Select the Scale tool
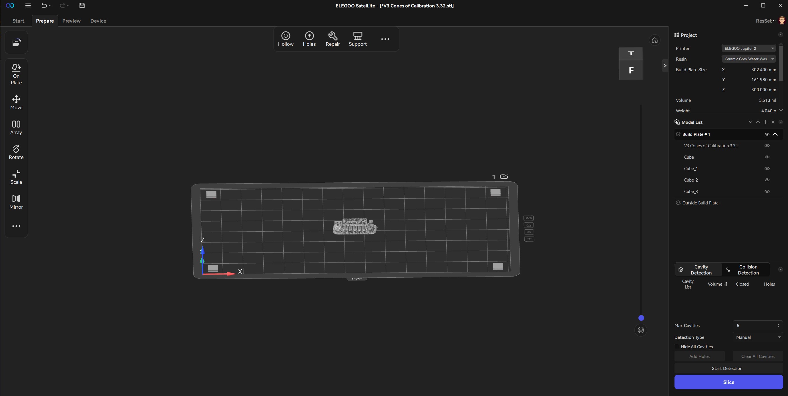788x396 pixels. [x=16, y=177]
